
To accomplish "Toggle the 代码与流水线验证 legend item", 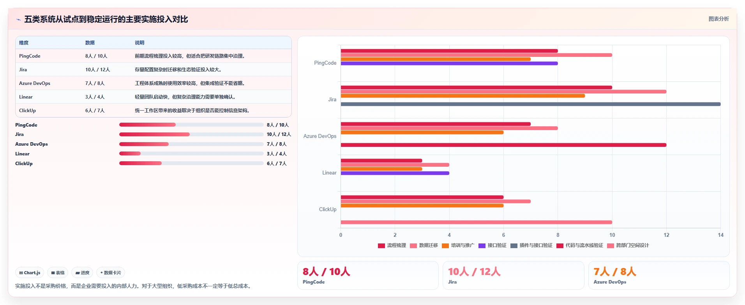I will pos(580,245).
